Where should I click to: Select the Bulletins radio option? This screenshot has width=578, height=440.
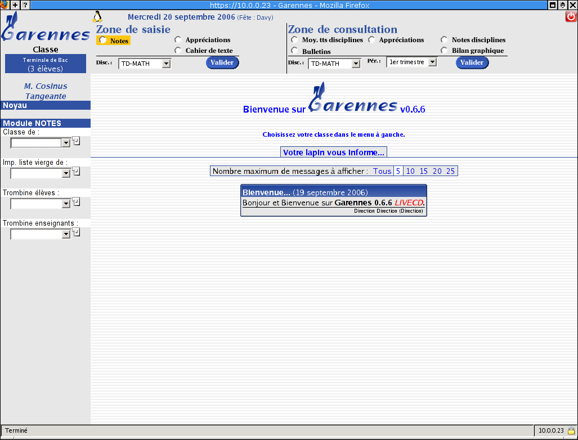click(x=294, y=51)
